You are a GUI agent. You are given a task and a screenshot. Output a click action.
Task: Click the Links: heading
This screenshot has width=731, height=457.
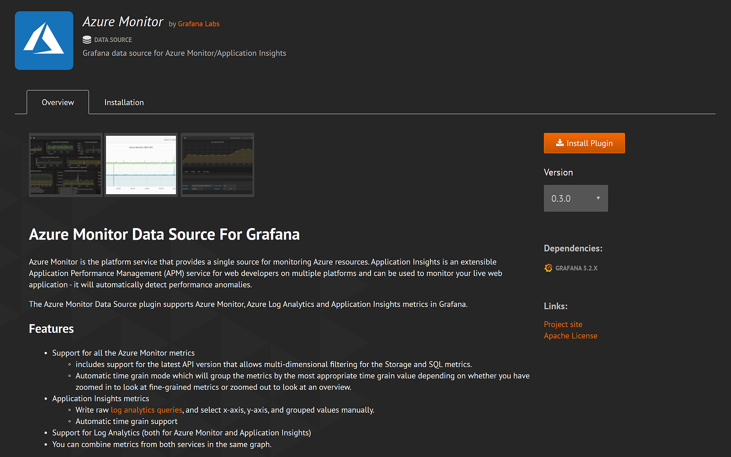pyautogui.click(x=556, y=306)
